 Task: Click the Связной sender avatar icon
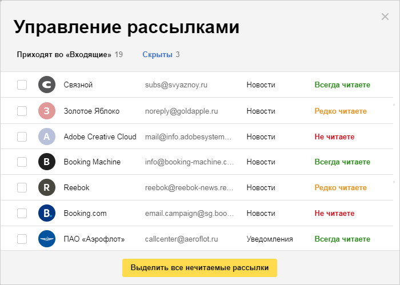pos(47,85)
